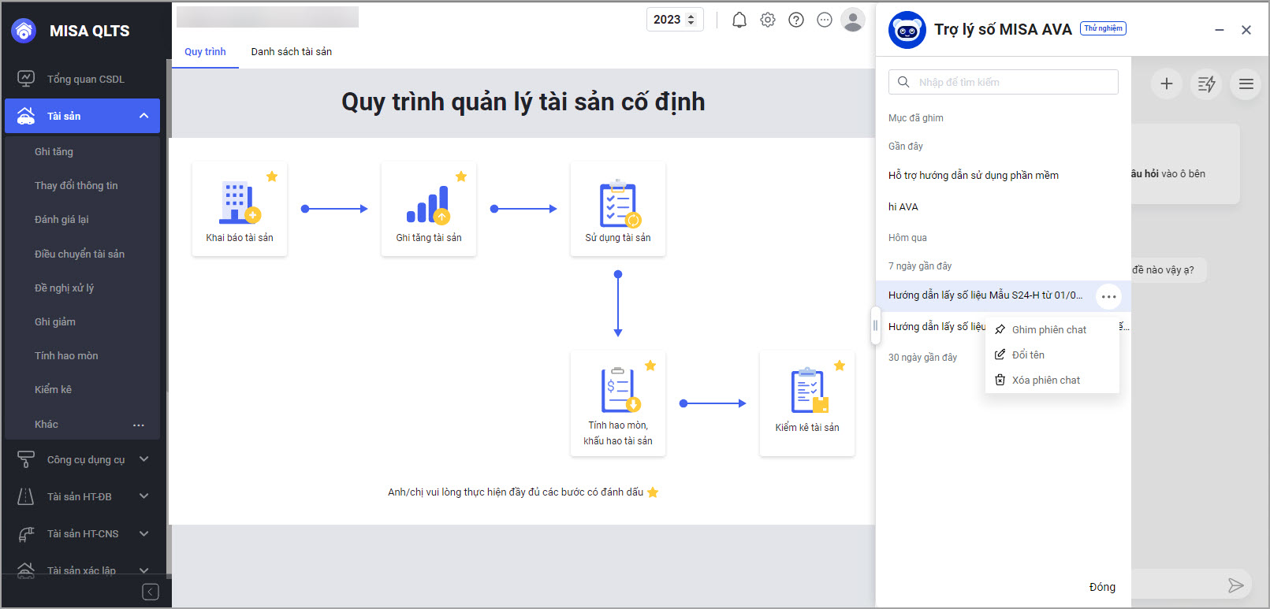Open chat Hỗ trợ hướng dẫn sử dụng phần mềm
This screenshot has height=609, width=1270.
(x=974, y=175)
